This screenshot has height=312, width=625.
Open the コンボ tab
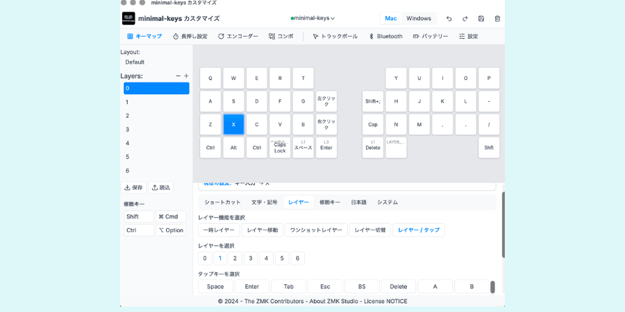(x=281, y=36)
